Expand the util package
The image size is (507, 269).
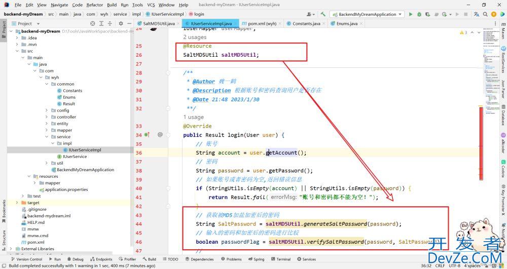point(47,163)
